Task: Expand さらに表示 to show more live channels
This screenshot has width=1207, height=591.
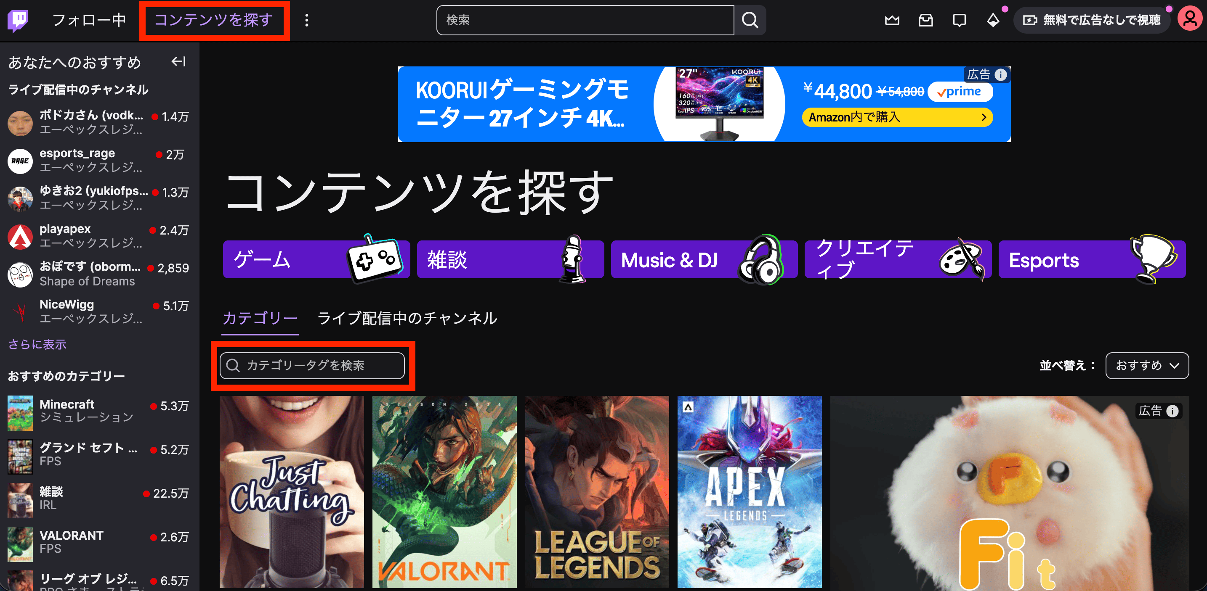Action: tap(37, 344)
